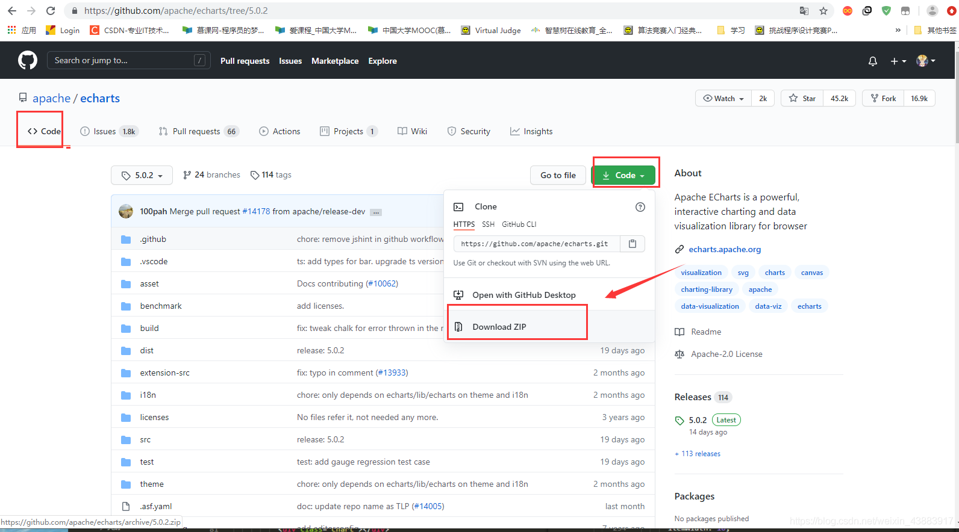
Task: Open the Apache-2.0 License link
Action: click(x=719, y=354)
